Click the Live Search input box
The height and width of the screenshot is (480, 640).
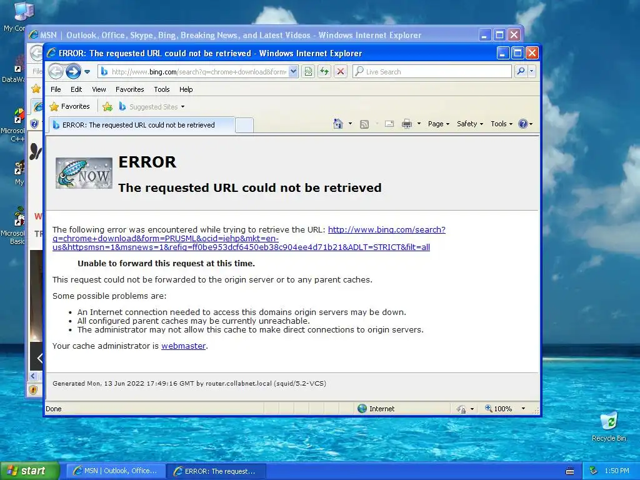click(432, 72)
